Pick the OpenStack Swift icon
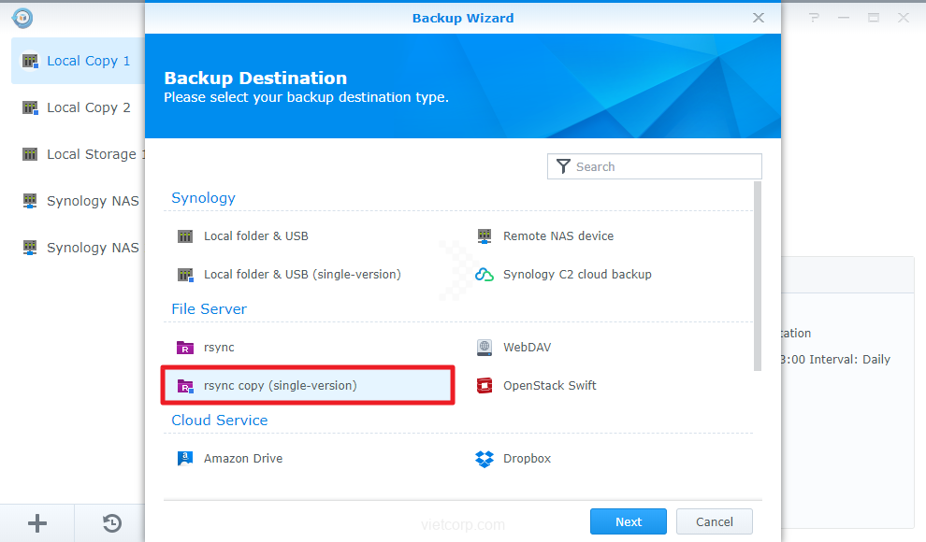Screen dimensions: 926x542 coord(485,386)
